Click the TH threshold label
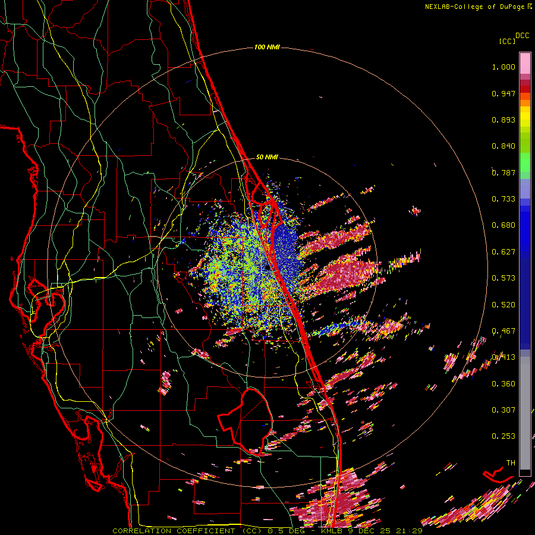Viewport: 535px width, 535px height. pyautogui.click(x=511, y=463)
